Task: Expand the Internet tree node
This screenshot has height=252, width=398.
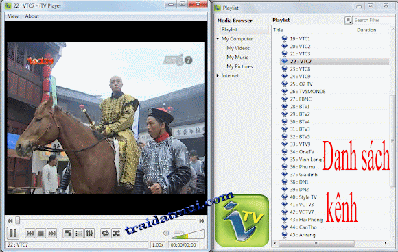Action: tap(218, 75)
